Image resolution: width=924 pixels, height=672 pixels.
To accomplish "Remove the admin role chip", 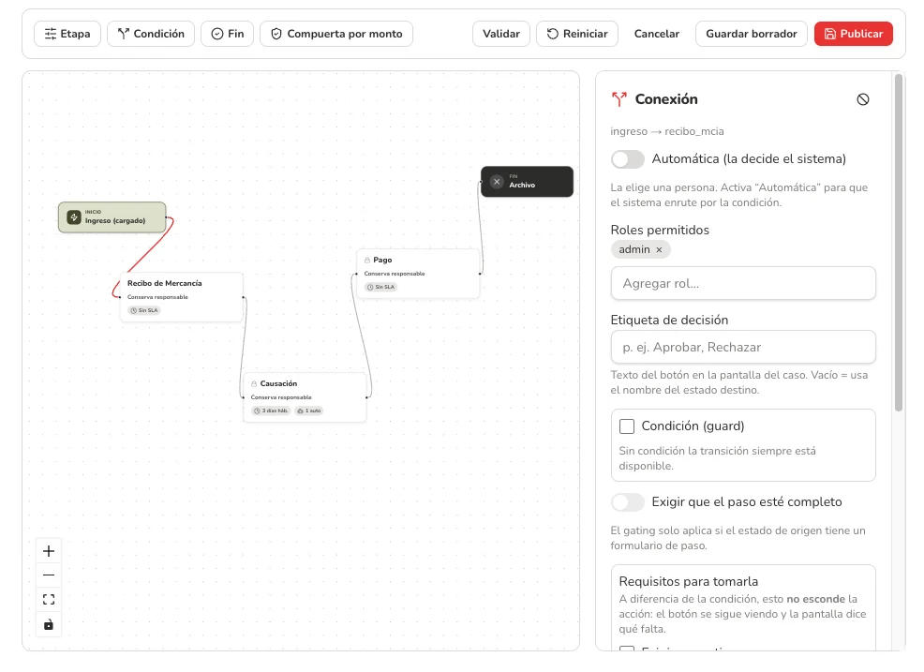I will (660, 250).
